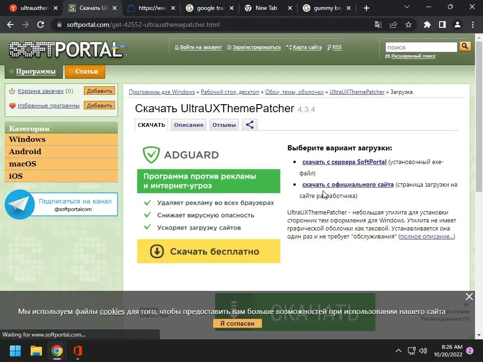Click the address bar URL
This screenshot has height=362, width=483.
pyautogui.click(x=143, y=25)
